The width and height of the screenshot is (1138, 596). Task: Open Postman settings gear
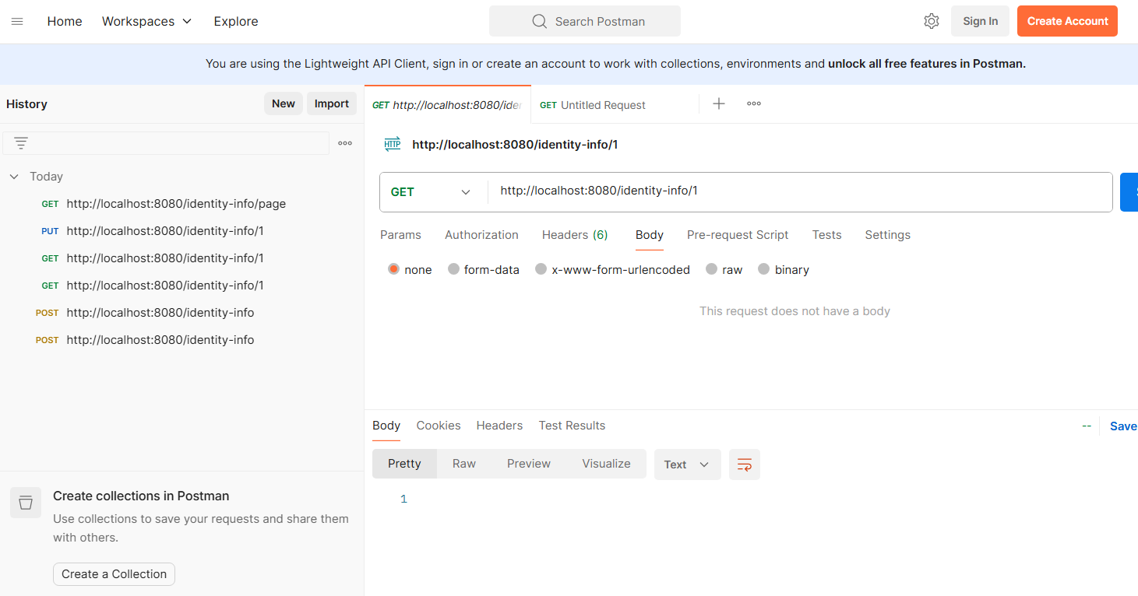[932, 21]
